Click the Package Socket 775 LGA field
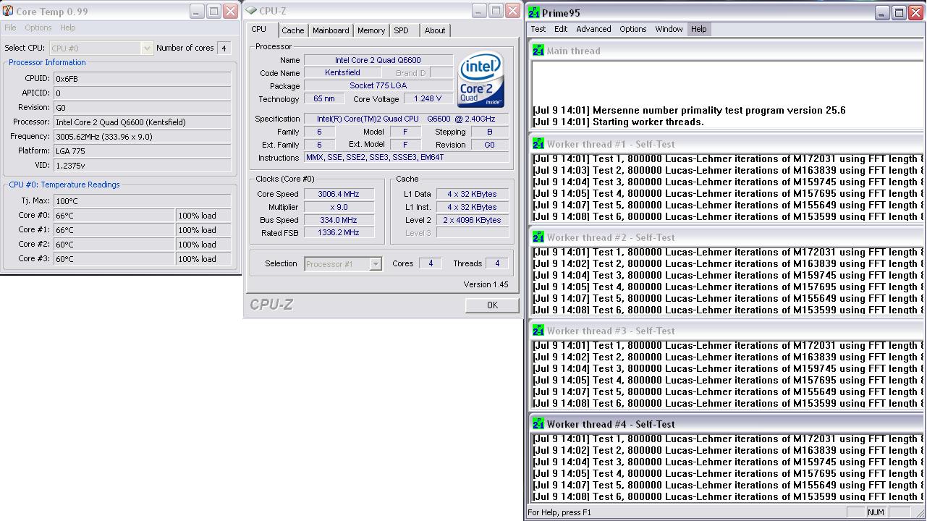 (378, 86)
